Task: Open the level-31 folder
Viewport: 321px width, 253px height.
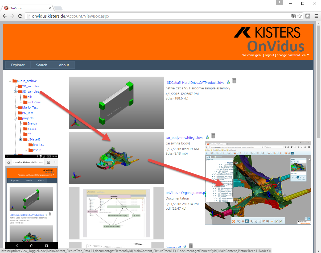Action: point(38,145)
